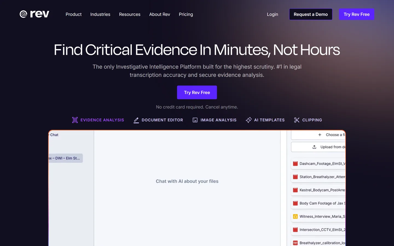The height and width of the screenshot is (246, 394).
Task: Click the hero Try Rev Free button
Action: [x=197, y=92]
